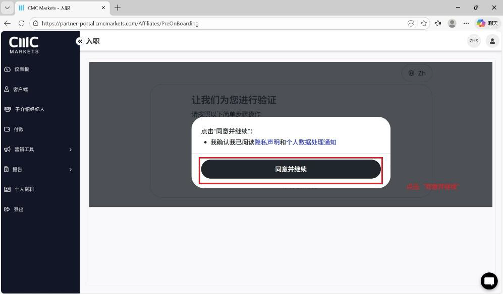This screenshot has width=503, height=294.
Task: Open the 个人数据处理通知 link
Action: pos(311,142)
